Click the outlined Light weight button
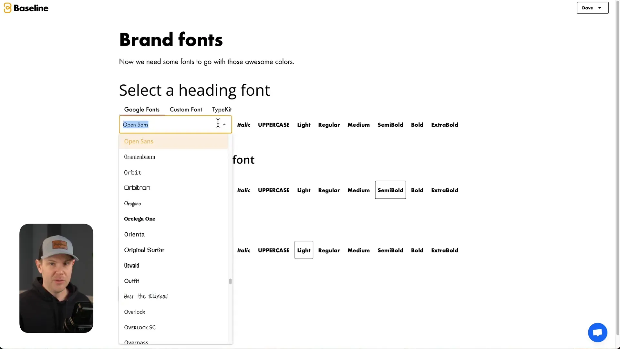Screen dimensions: 620x349 (304, 250)
